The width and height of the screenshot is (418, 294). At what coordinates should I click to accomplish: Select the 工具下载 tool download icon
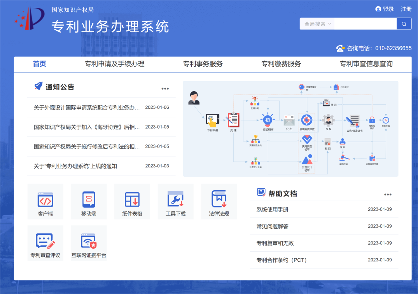[x=175, y=200]
